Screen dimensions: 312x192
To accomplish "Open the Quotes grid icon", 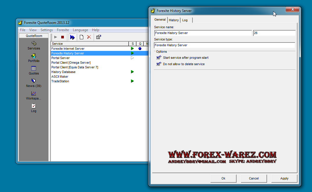I will point(34,68).
